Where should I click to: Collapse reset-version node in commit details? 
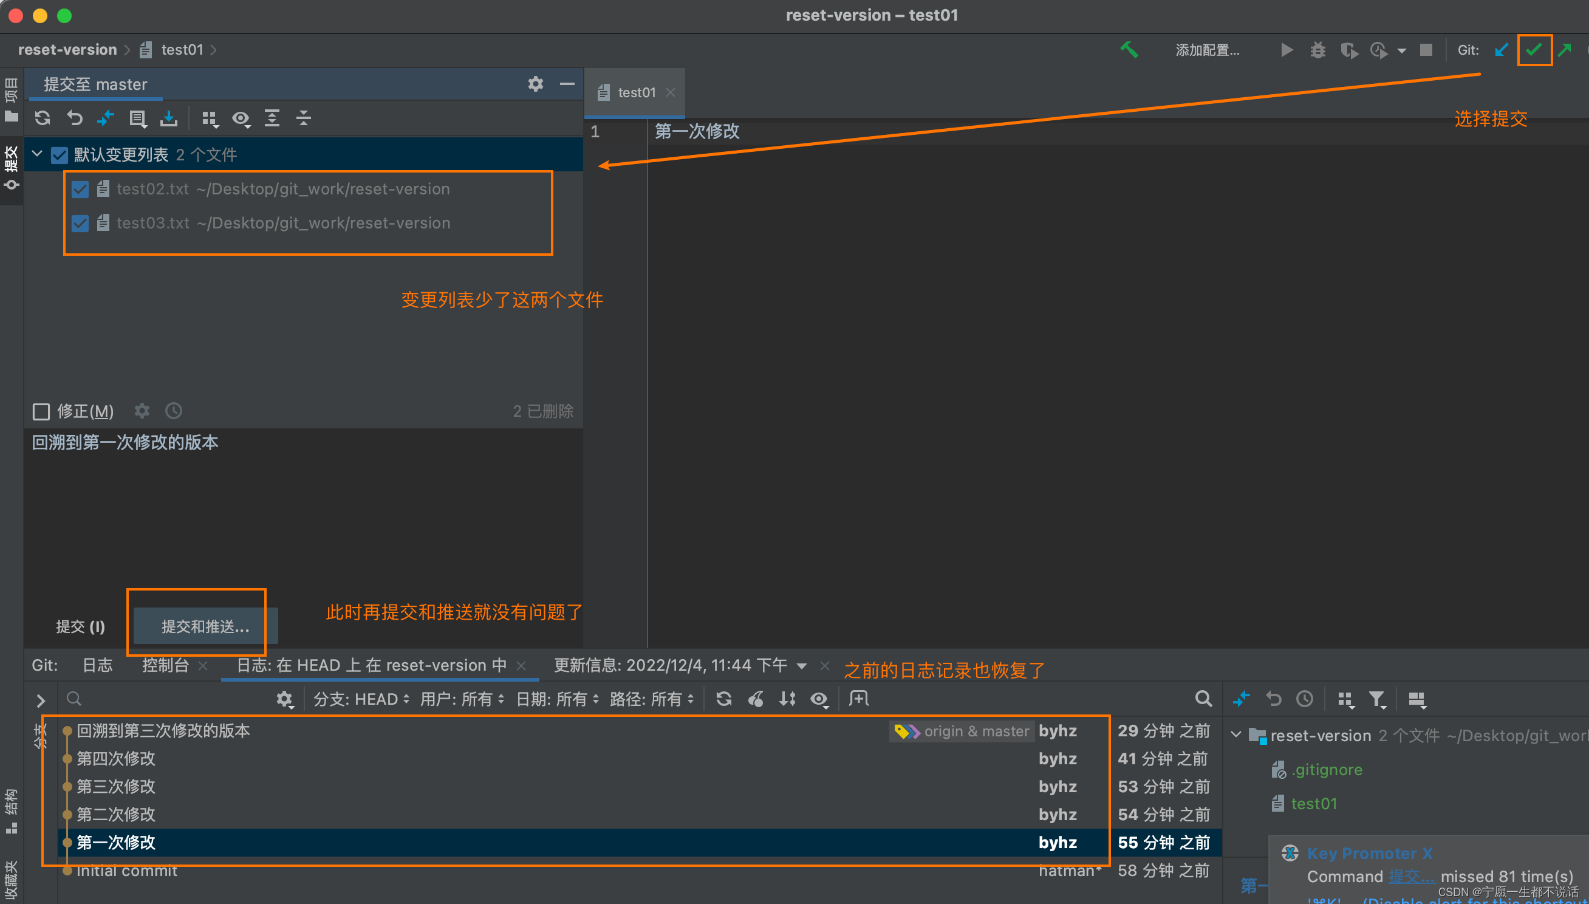point(1236,735)
